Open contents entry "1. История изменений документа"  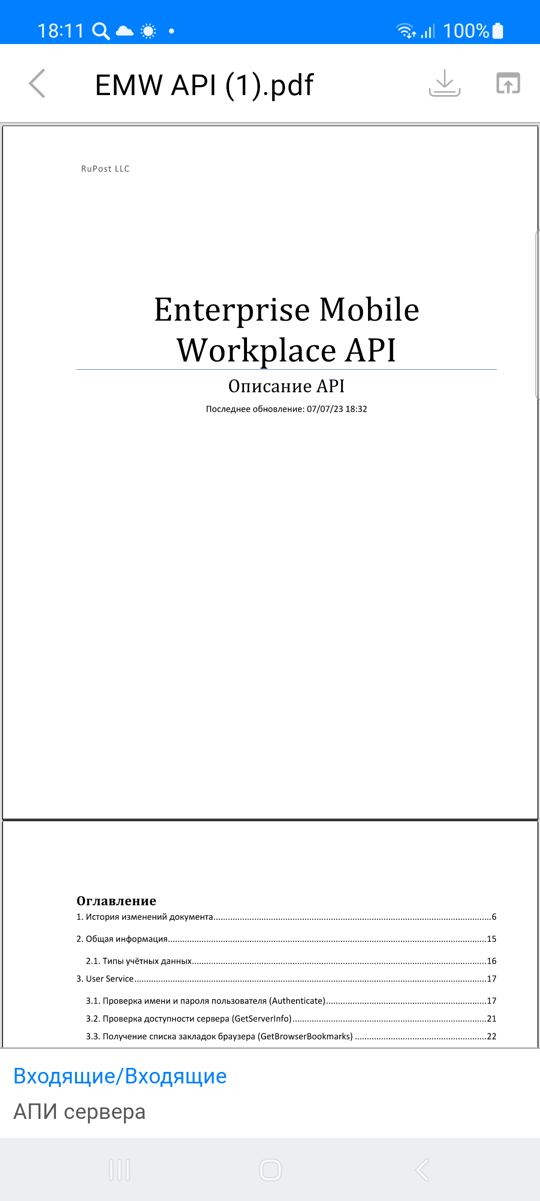[286, 917]
